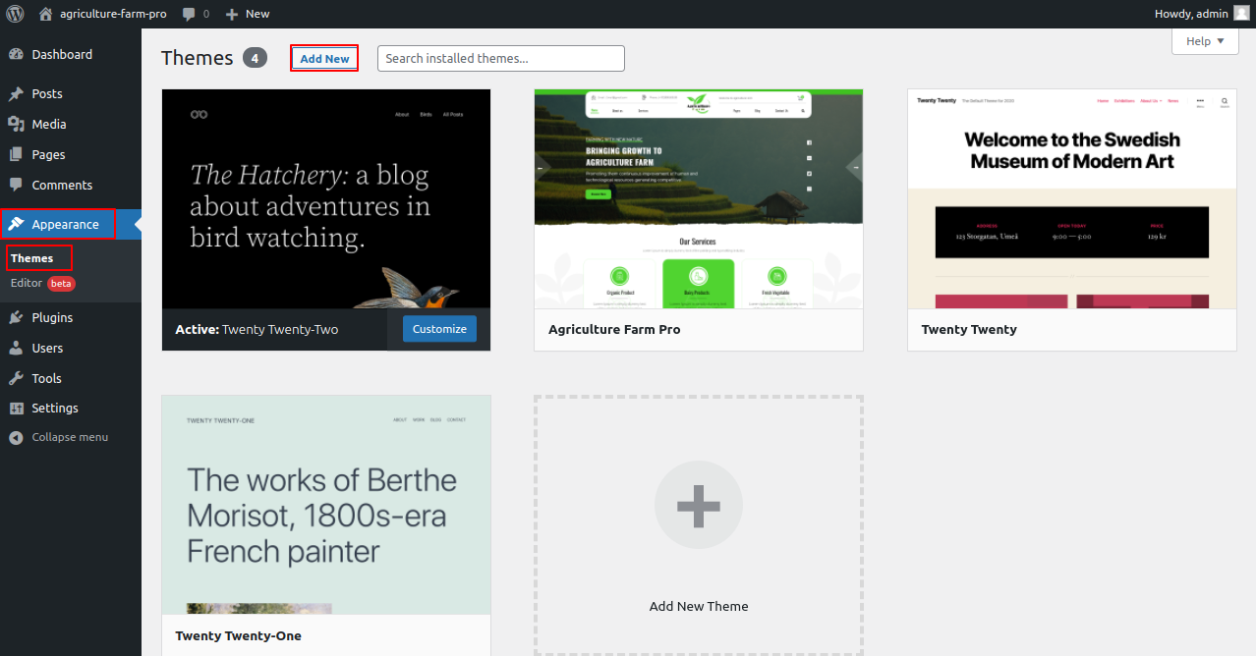Open the Help dropdown tab
The height and width of the screenshot is (656, 1256).
[1205, 41]
